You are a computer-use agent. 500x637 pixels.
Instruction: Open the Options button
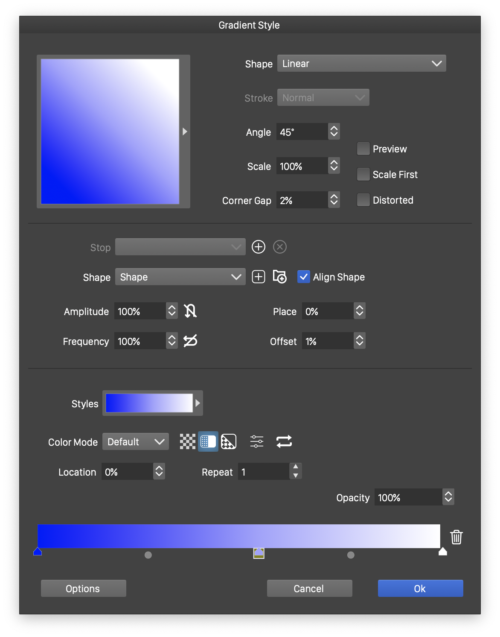83,588
